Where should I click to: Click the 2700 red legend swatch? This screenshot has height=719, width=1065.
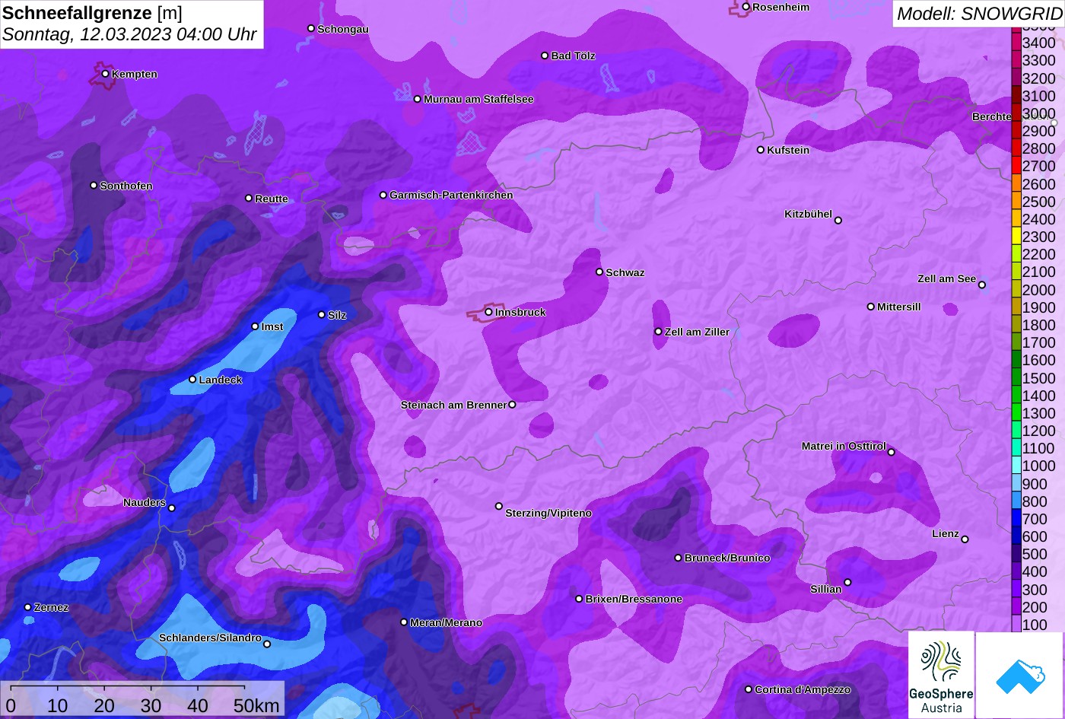click(x=1016, y=166)
